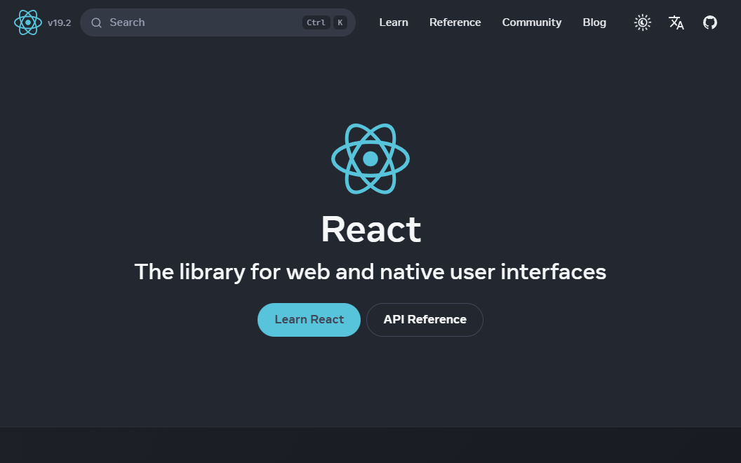
Task: Toggle the light/dark theme mode
Action: (x=643, y=22)
